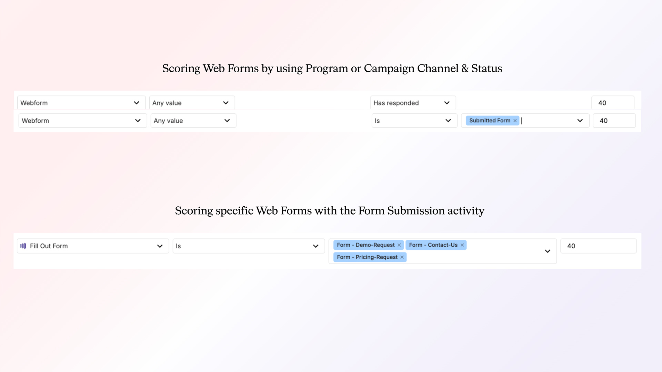Open the second Webform attribute dropdown
The height and width of the screenshot is (372, 662).
(x=82, y=121)
